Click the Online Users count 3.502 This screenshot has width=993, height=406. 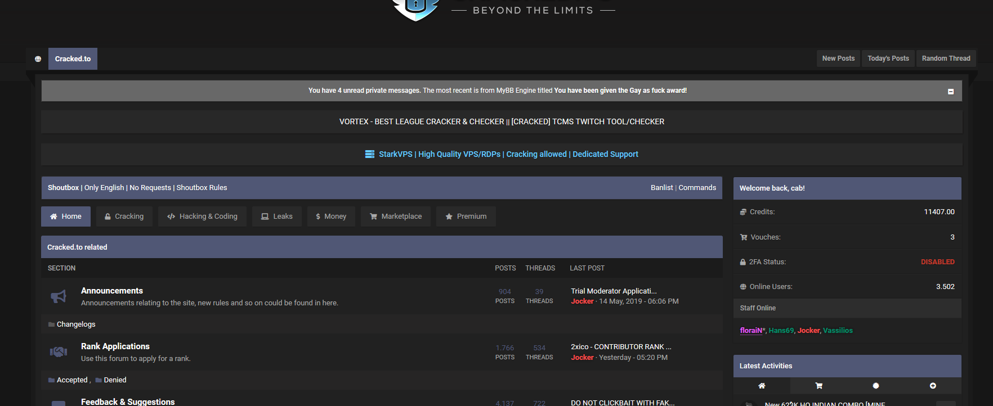[x=945, y=287]
